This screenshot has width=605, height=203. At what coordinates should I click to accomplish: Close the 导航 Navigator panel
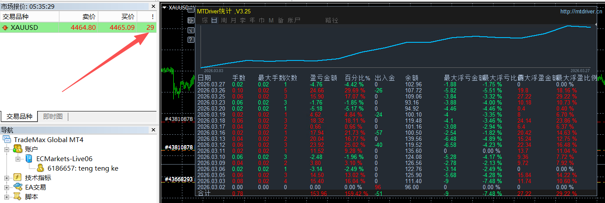pos(153,130)
